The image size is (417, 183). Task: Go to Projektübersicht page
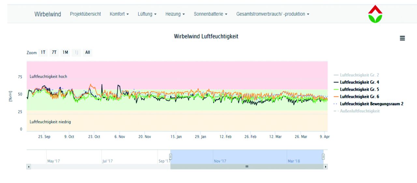[x=85, y=14]
